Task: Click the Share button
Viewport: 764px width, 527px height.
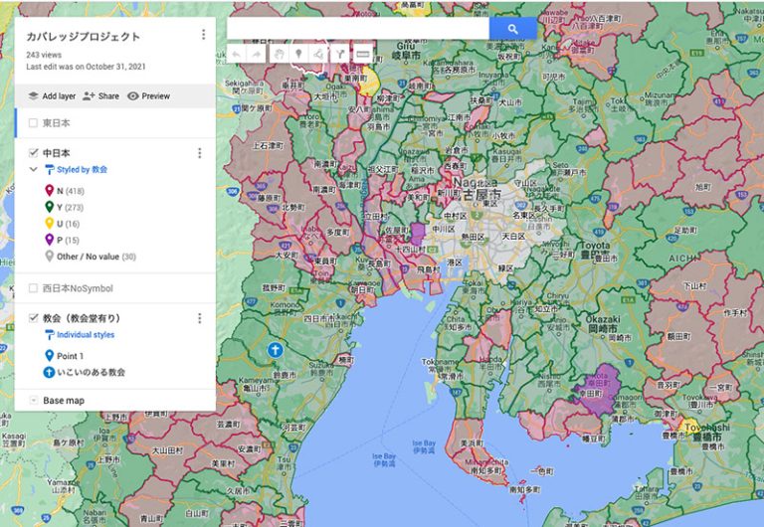Action: click(x=100, y=96)
